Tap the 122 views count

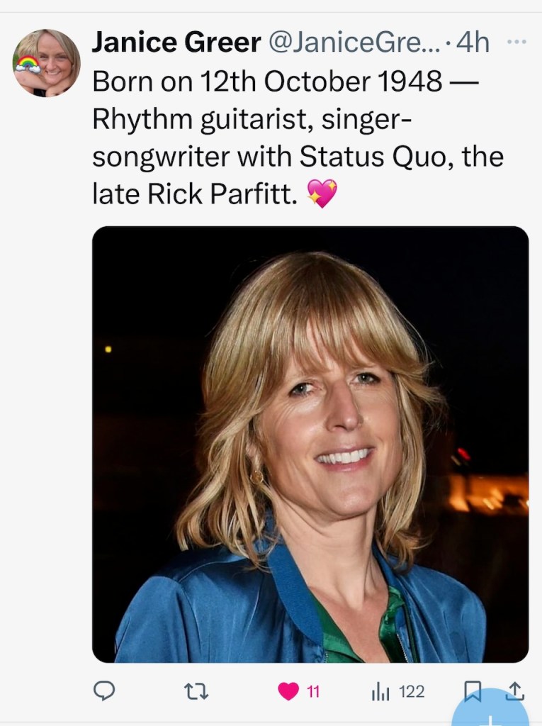tap(412, 691)
